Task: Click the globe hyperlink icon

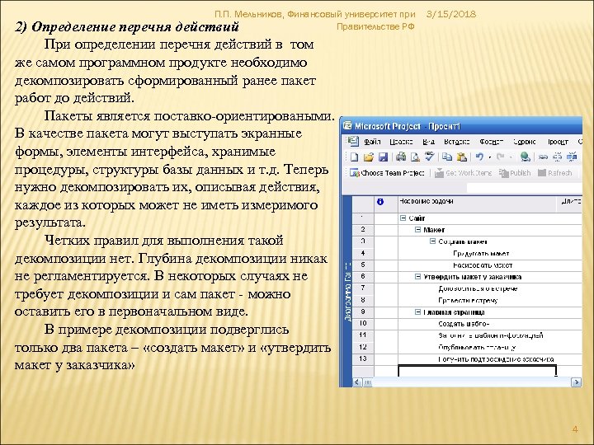Action: pyautogui.click(x=525, y=157)
